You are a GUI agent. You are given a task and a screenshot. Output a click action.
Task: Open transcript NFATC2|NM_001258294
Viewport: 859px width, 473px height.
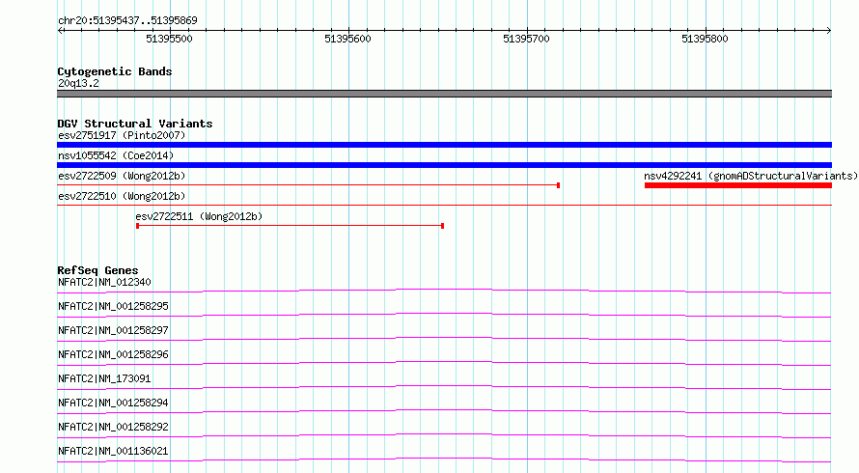pyautogui.click(x=113, y=403)
